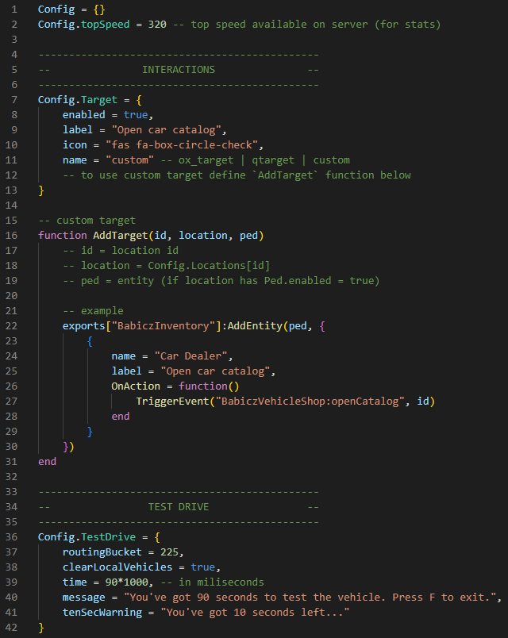Click the AddTarget function name on line 16
Image resolution: width=508 pixels, height=638 pixels.
(121, 235)
